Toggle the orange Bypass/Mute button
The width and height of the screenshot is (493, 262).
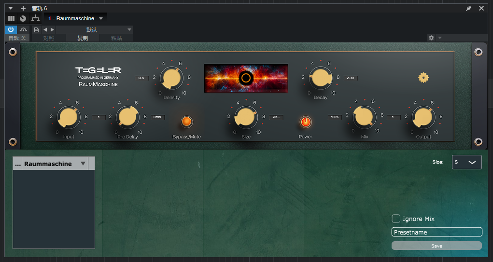[x=186, y=122]
